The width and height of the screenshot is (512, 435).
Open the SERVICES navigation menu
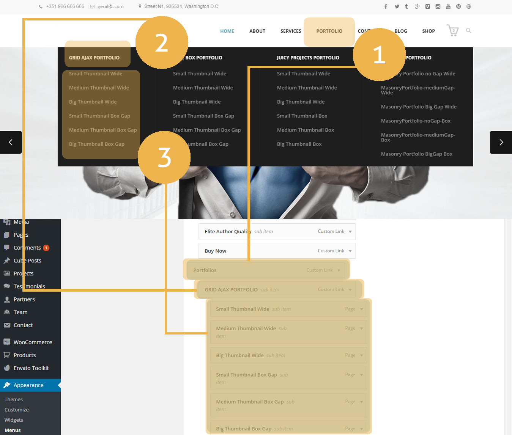pyautogui.click(x=291, y=31)
